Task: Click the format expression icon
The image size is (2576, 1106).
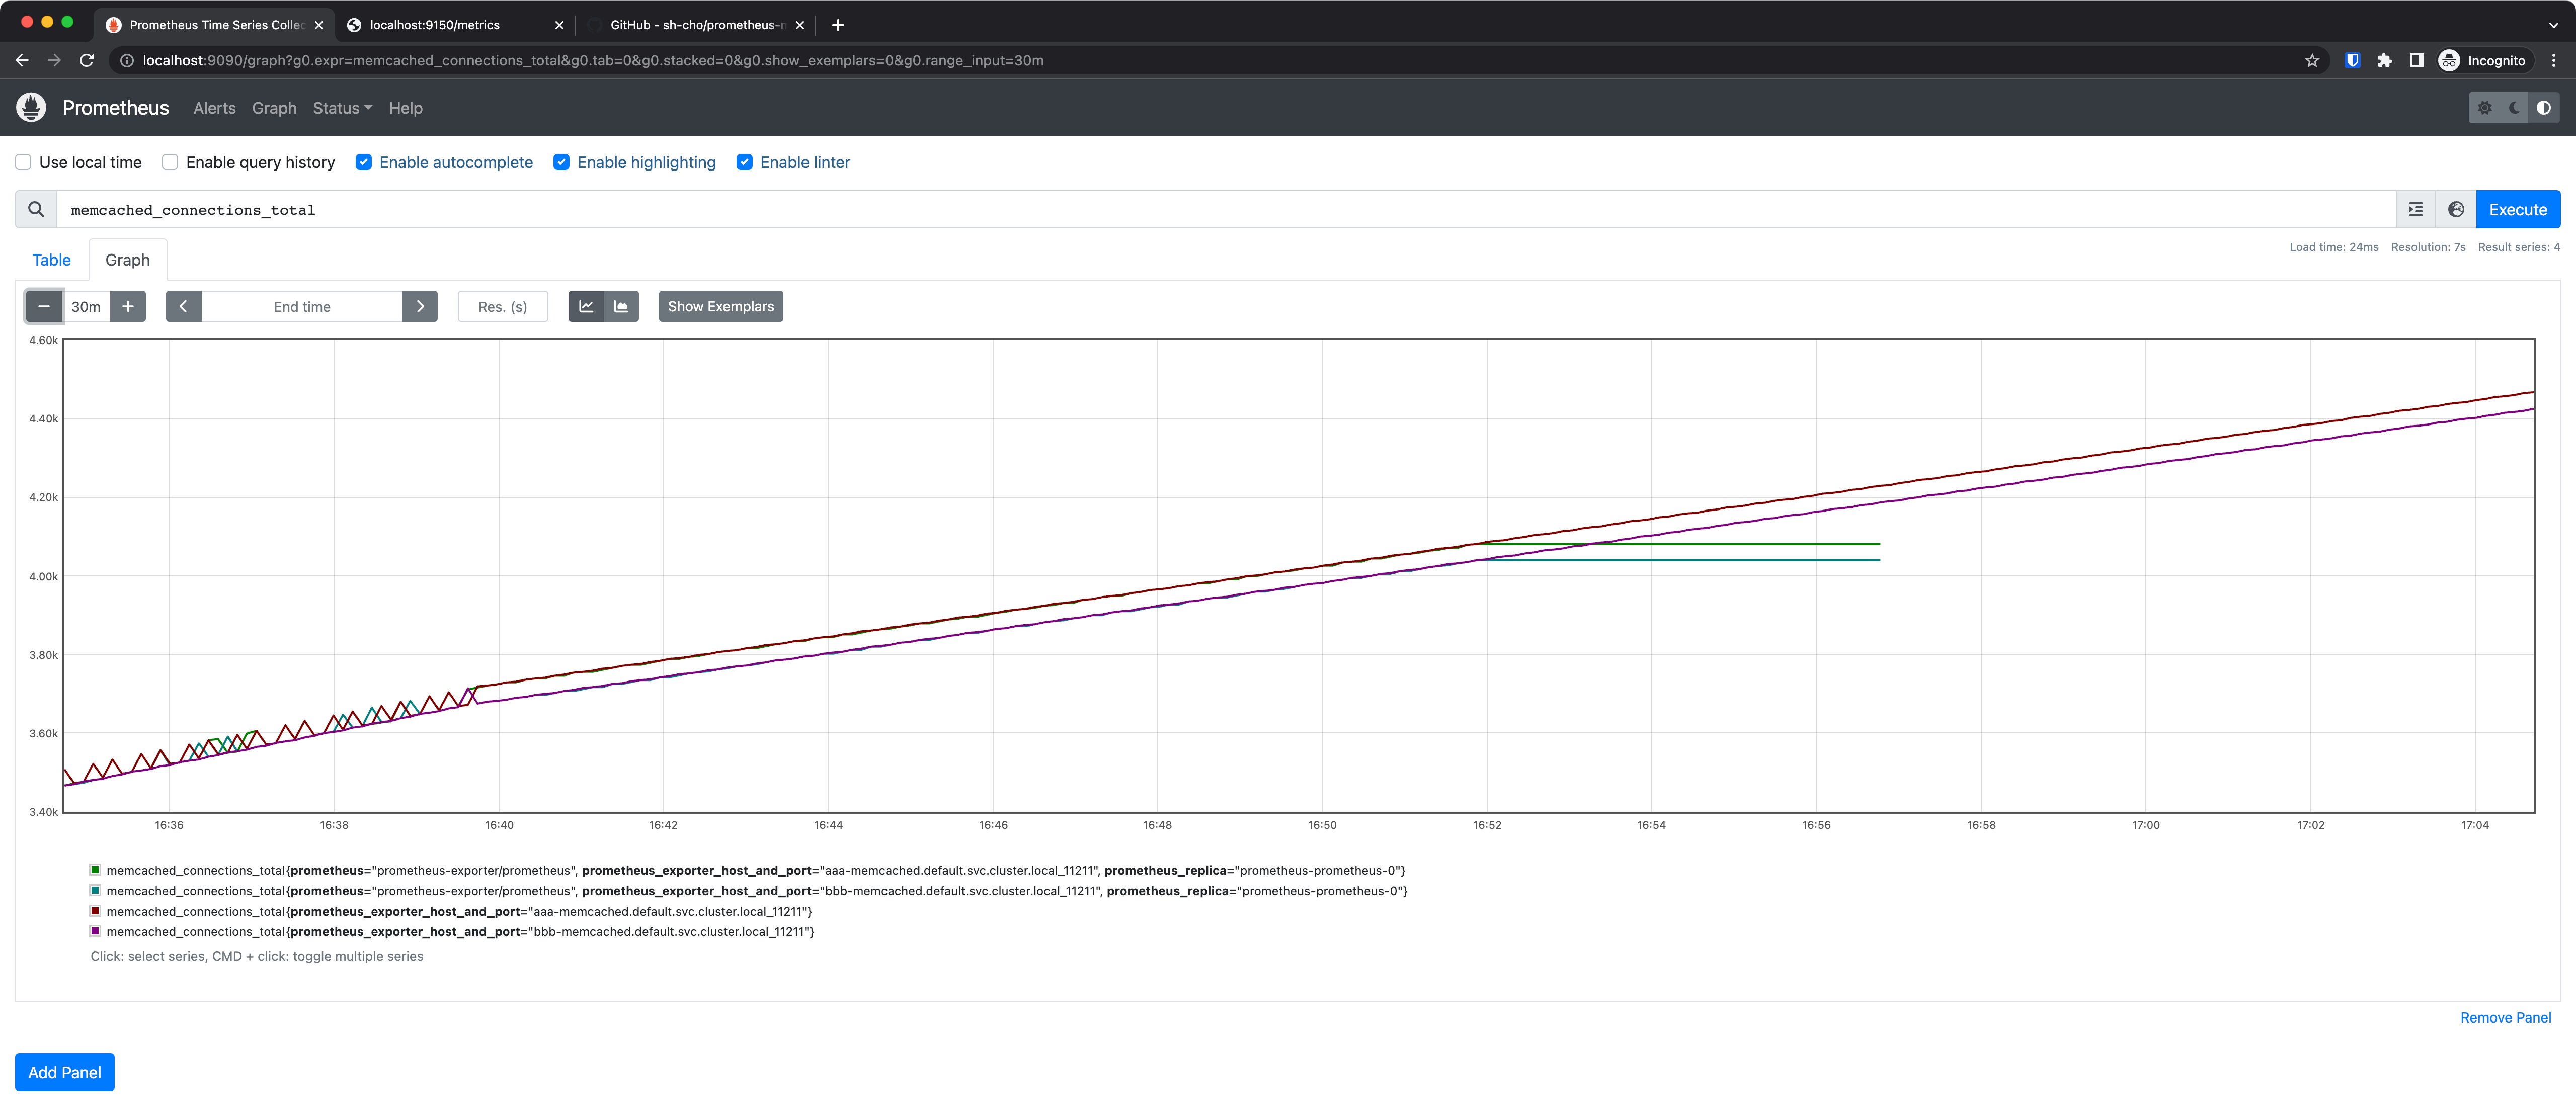Action: coord(2415,210)
